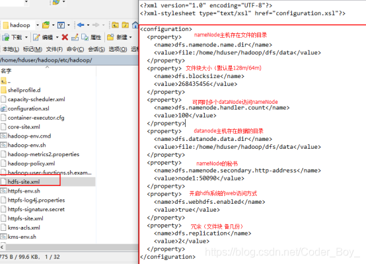
Task: Open the 选项(O) menu
Action: 118,50
